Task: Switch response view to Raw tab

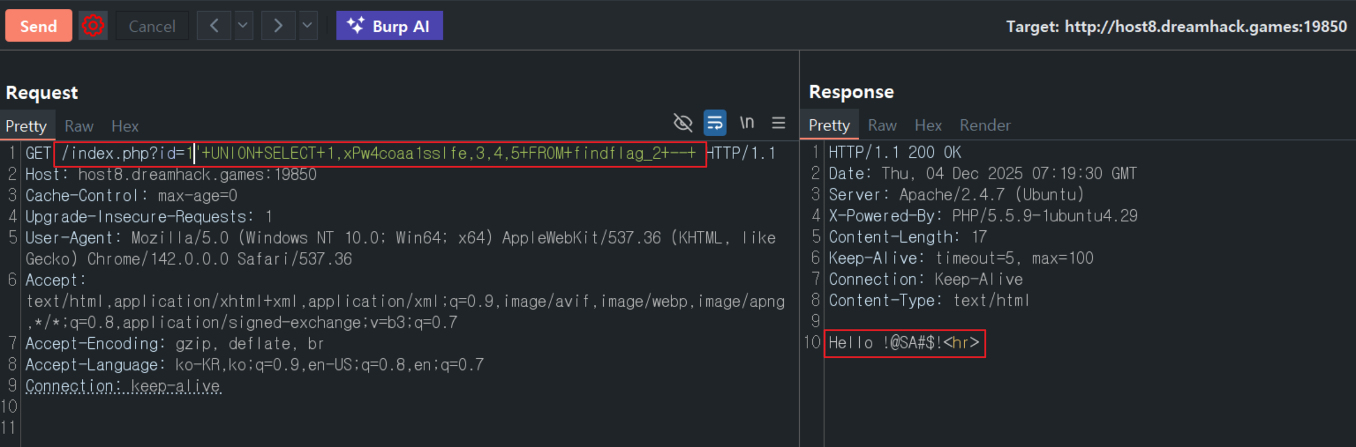Action: coord(882,125)
